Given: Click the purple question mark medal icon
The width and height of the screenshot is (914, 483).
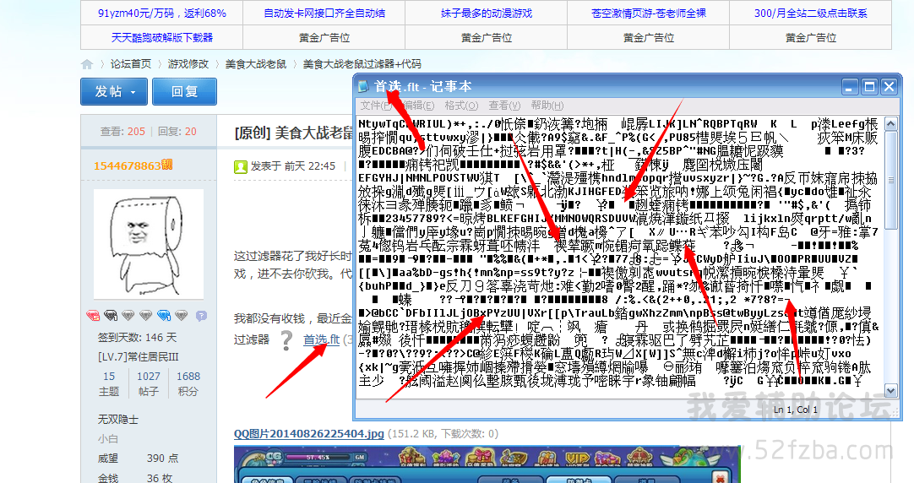Looking at the screenshot, I should click(201, 316).
